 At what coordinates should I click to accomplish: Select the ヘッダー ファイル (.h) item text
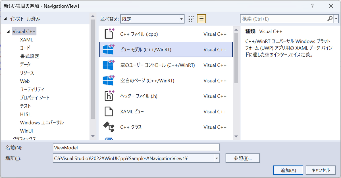point(139,96)
